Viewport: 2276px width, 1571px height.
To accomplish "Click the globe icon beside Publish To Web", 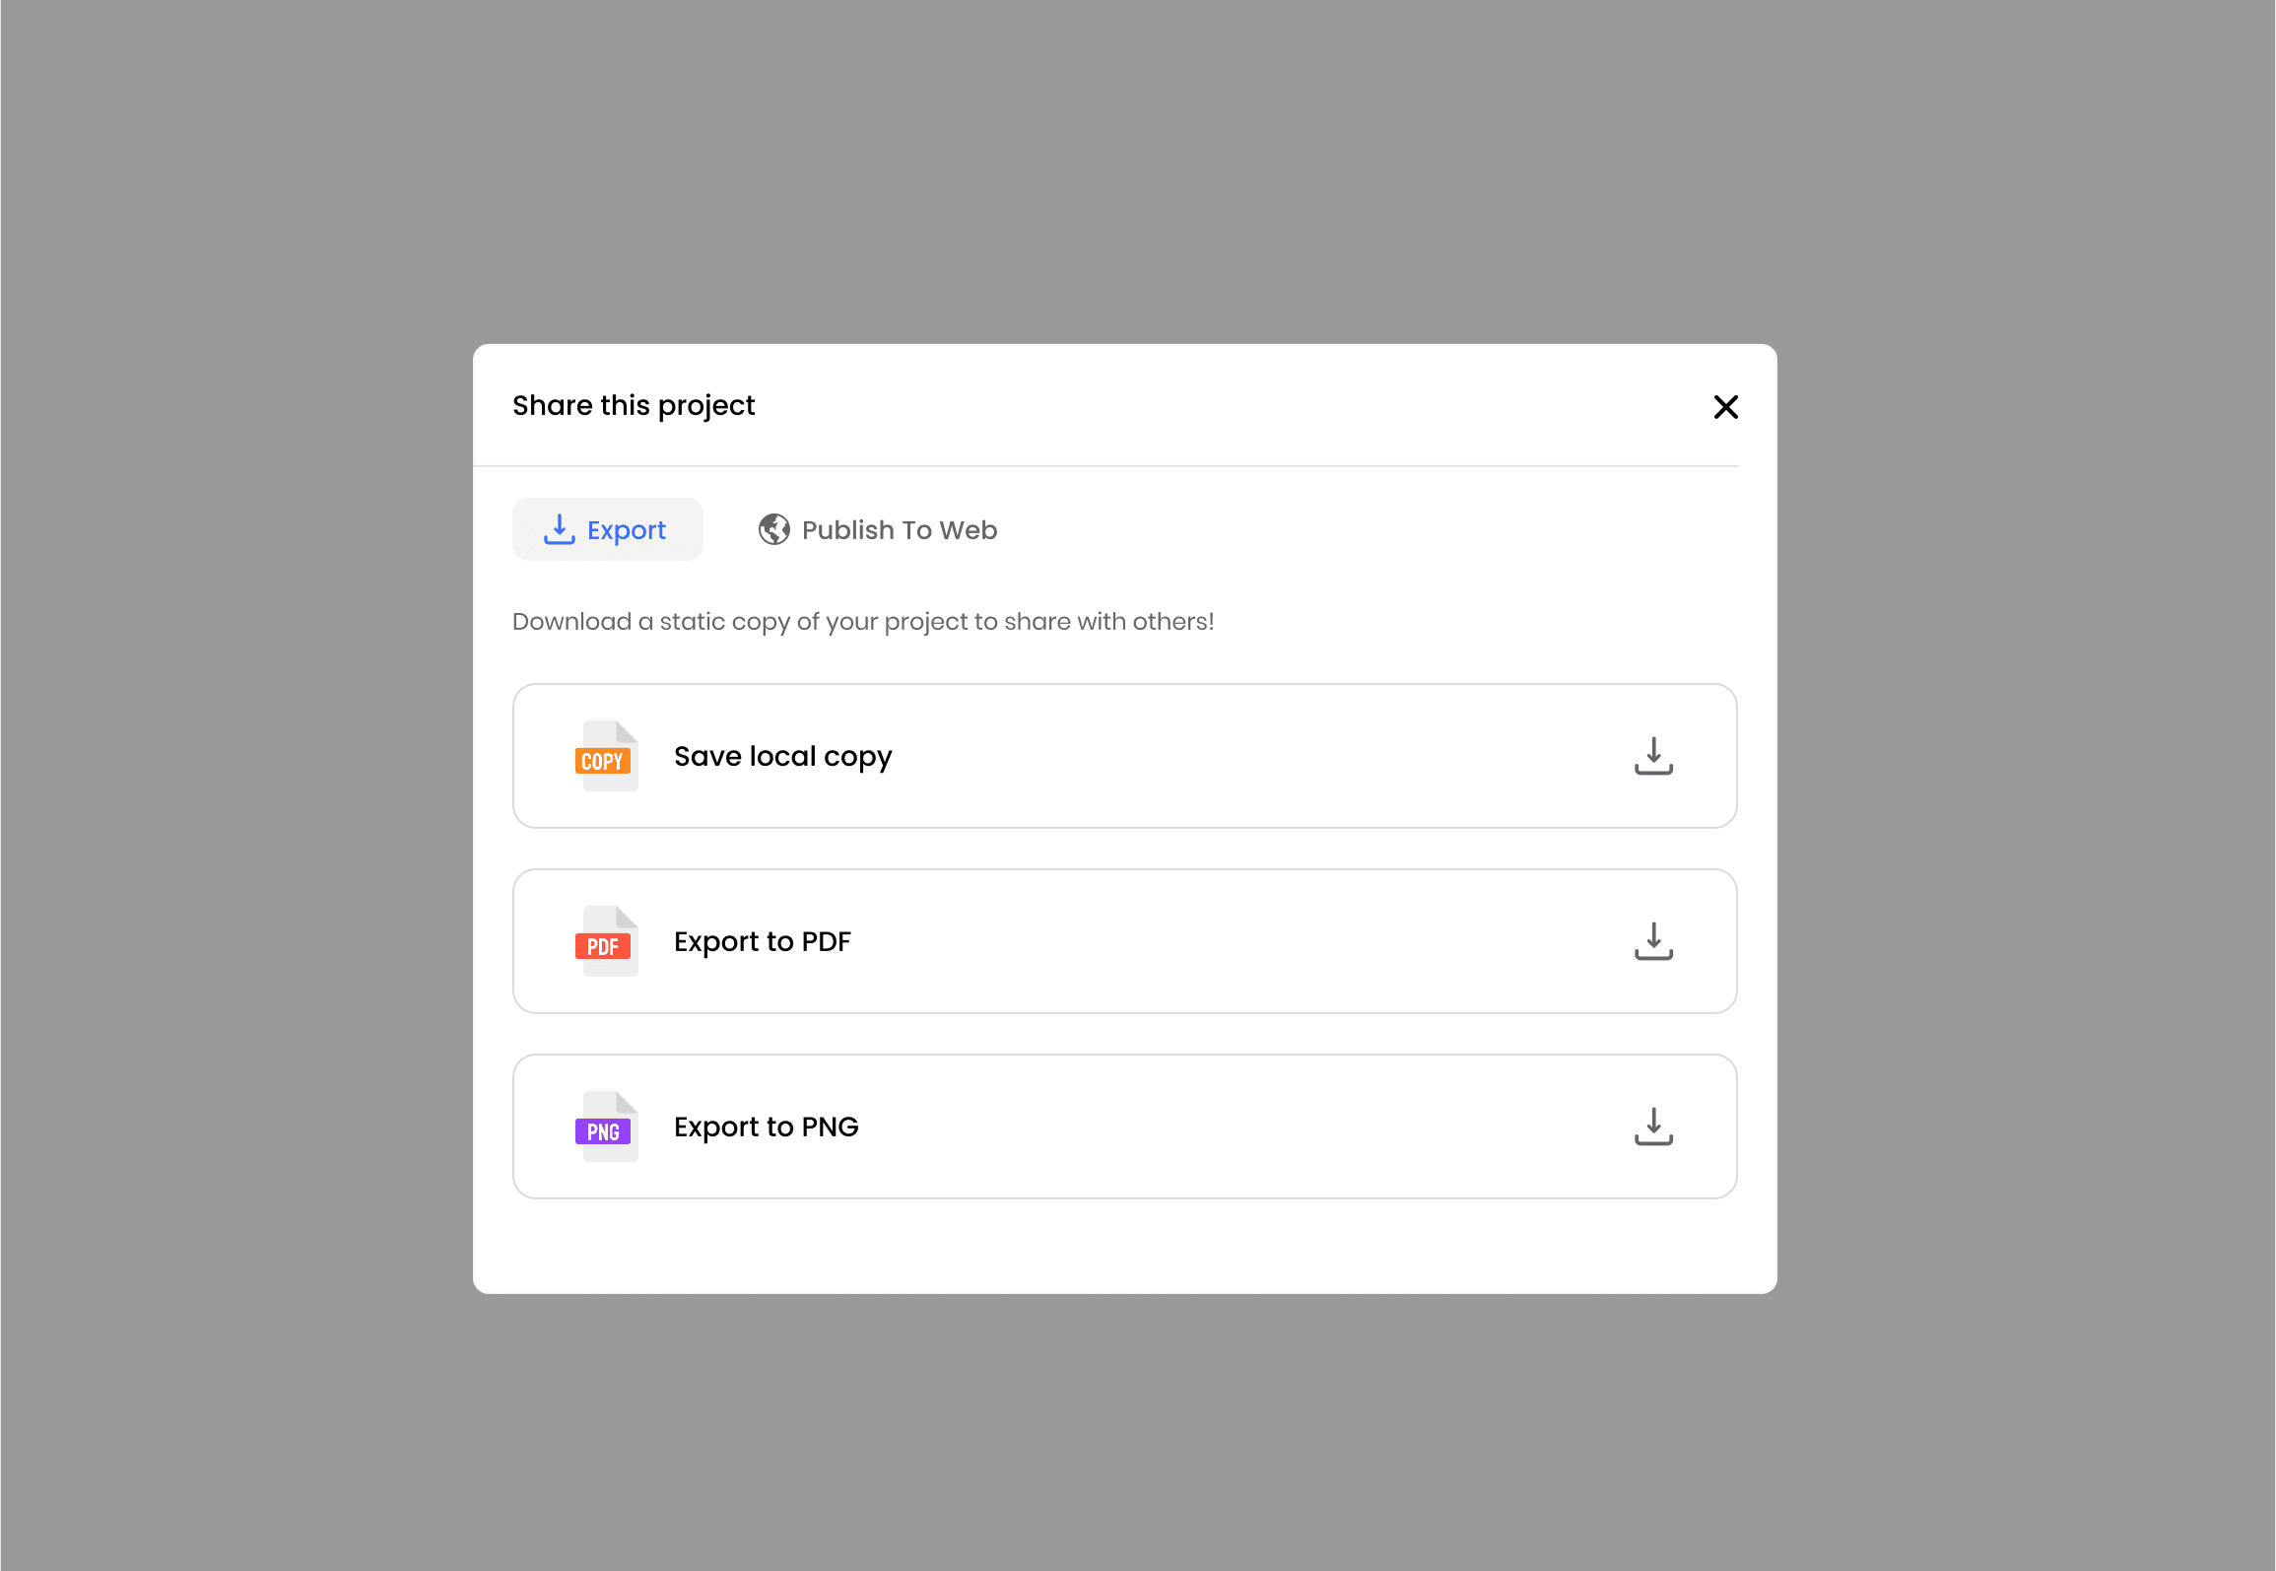I will pyautogui.click(x=774, y=529).
